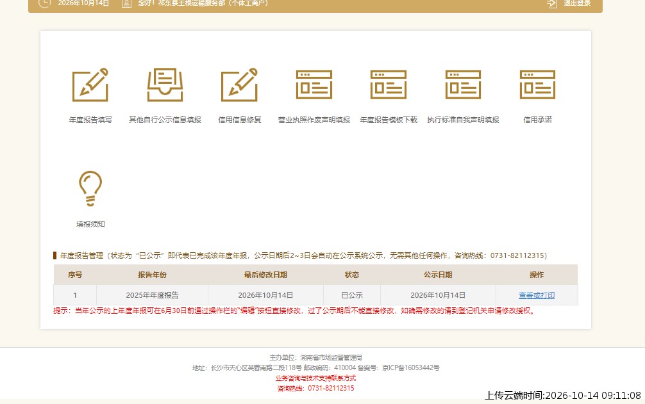Click the 其他自行公示信息填报 label
Viewport: 645px width, 404px height.
[x=165, y=120]
